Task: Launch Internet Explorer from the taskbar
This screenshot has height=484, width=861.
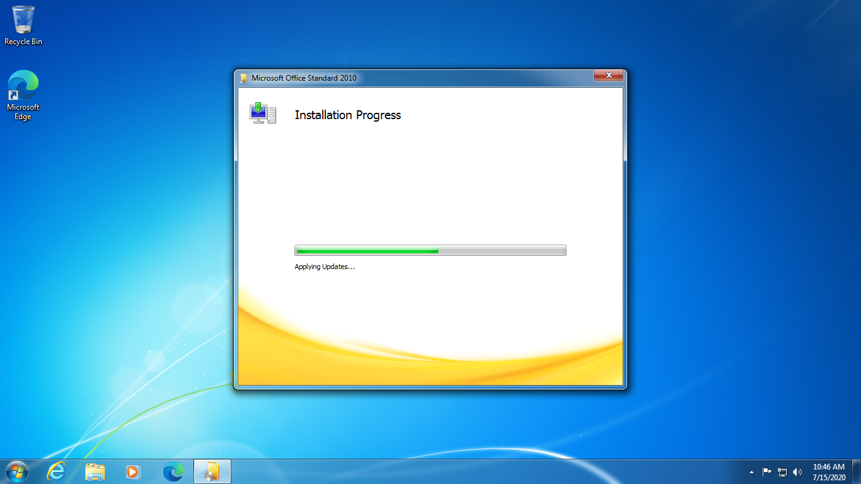Action: point(57,471)
